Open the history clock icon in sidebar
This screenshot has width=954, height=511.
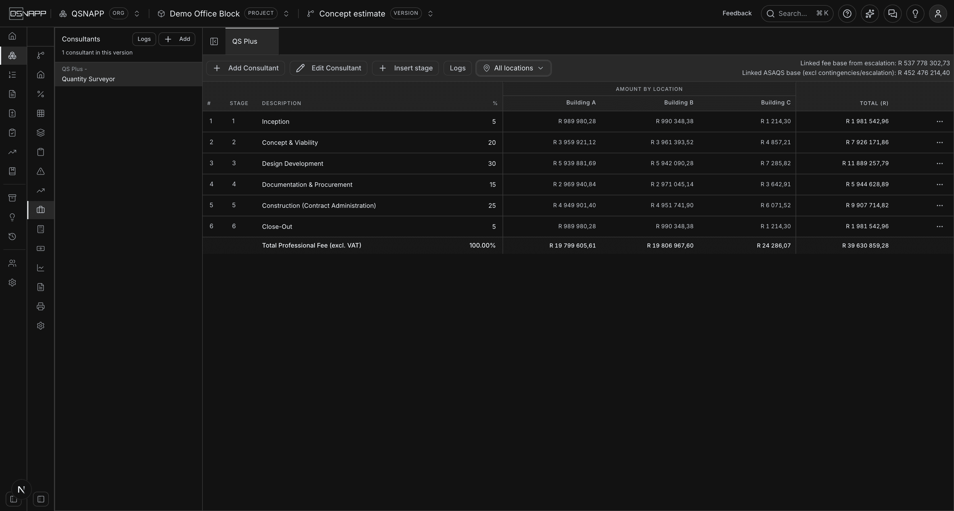12,236
